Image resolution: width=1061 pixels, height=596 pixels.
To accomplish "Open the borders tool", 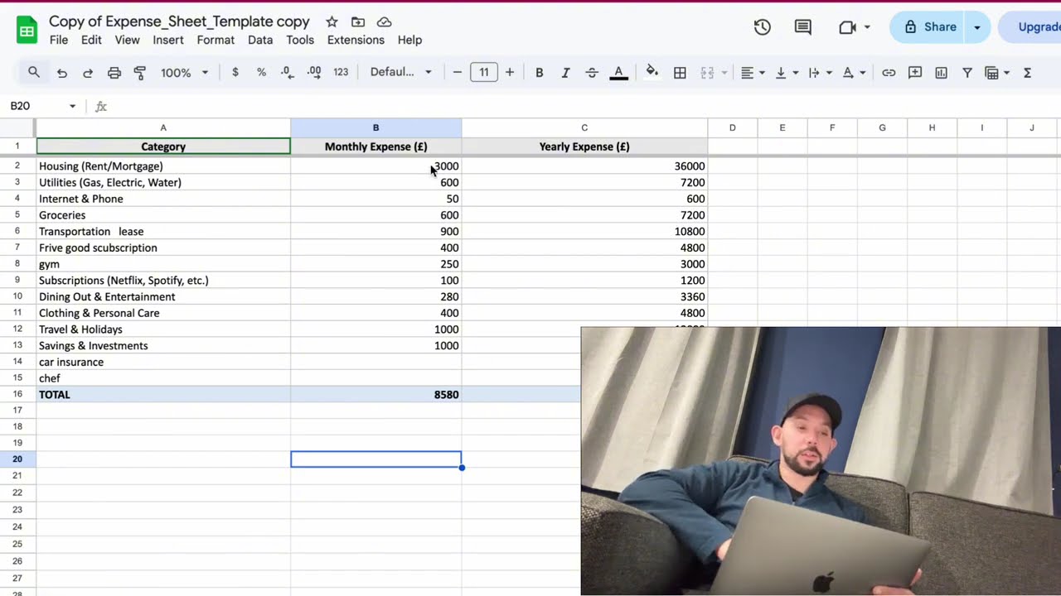I will [x=680, y=73].
